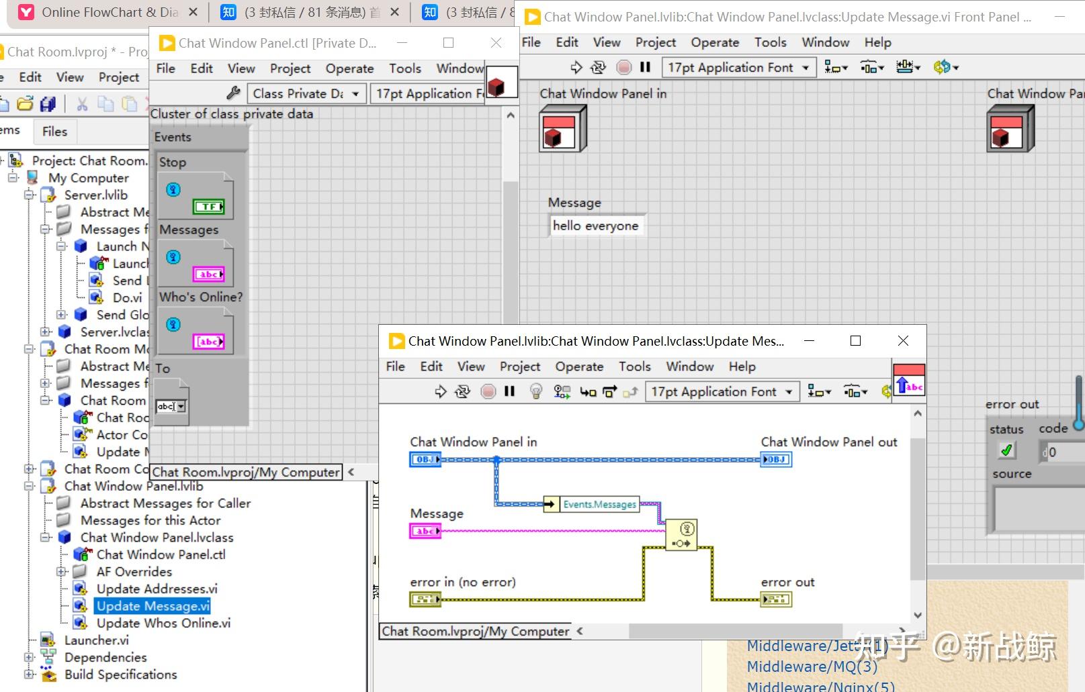Collapse the Server.lvlib tree node

coord(29,195)
